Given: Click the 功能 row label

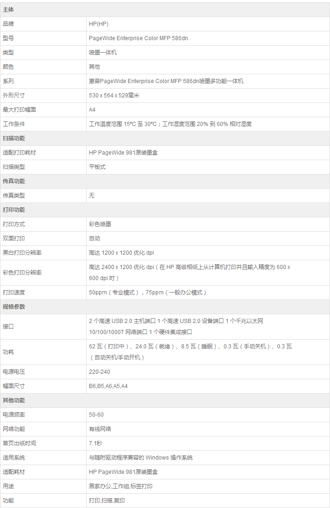Looking at the screenshot, I should [8, 501].
